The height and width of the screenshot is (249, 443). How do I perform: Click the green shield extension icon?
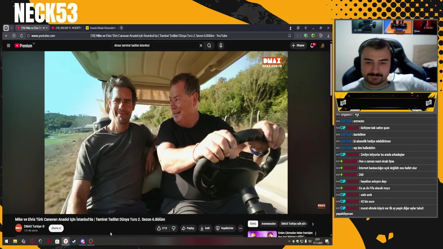306,36
